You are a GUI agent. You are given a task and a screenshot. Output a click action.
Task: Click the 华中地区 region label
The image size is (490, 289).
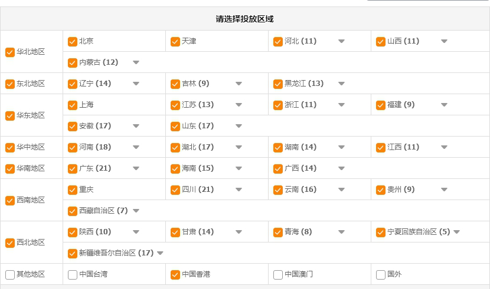(x=31, y=148)
